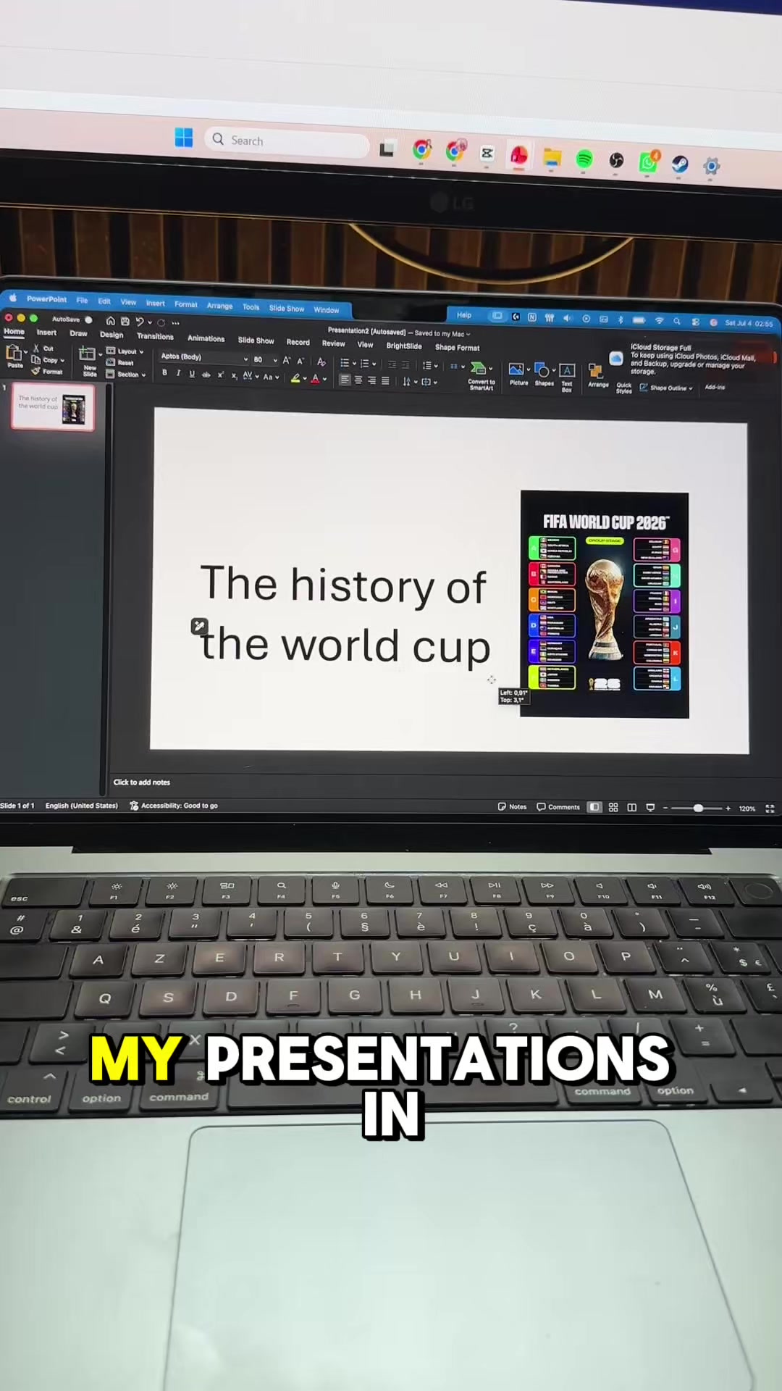
Task: Click English (United States) language status
Action: [81, 806]
